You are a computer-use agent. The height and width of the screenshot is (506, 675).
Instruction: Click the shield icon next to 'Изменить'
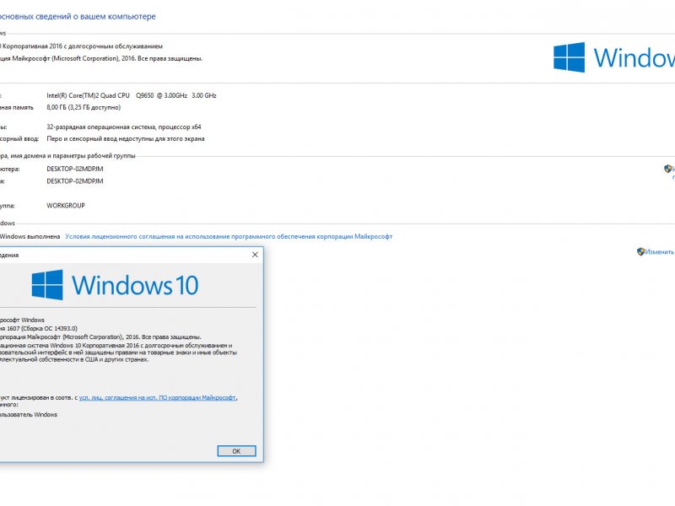point(640,251)
